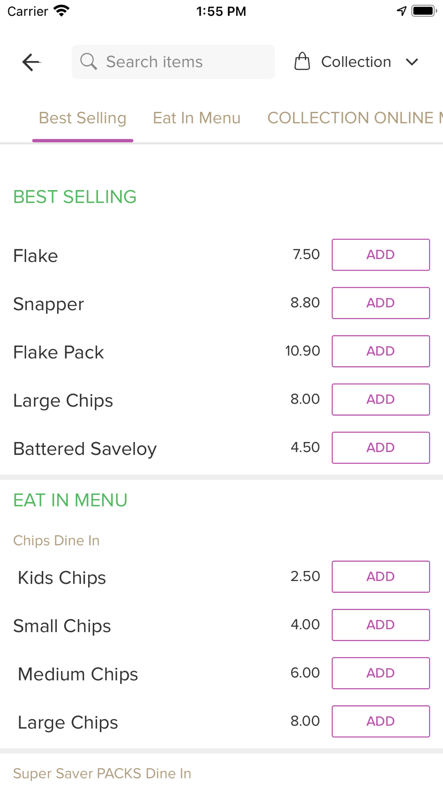Tap the location arrow in status bar

401,11
